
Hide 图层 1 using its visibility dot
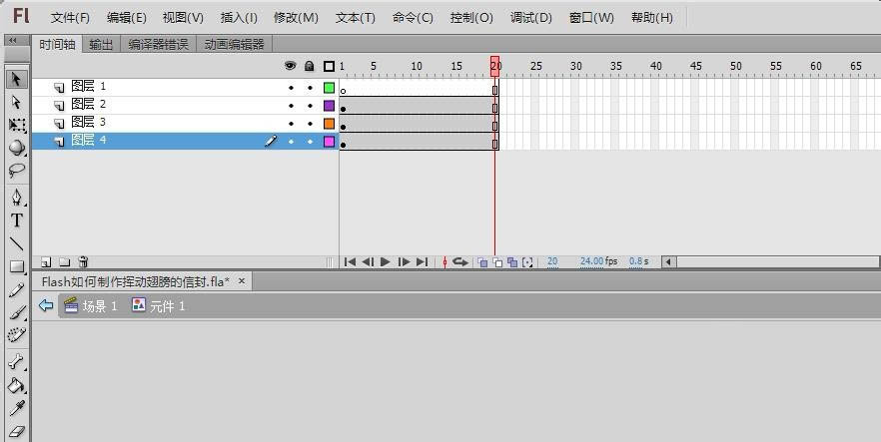click(291, 88)
